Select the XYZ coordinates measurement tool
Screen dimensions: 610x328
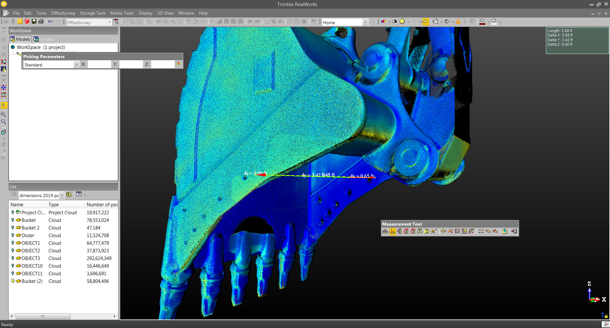click(481, 231)
